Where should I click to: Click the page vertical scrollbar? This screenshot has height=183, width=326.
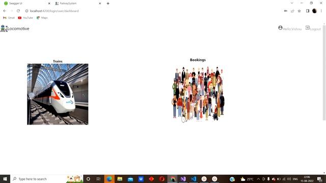[324, 73]
